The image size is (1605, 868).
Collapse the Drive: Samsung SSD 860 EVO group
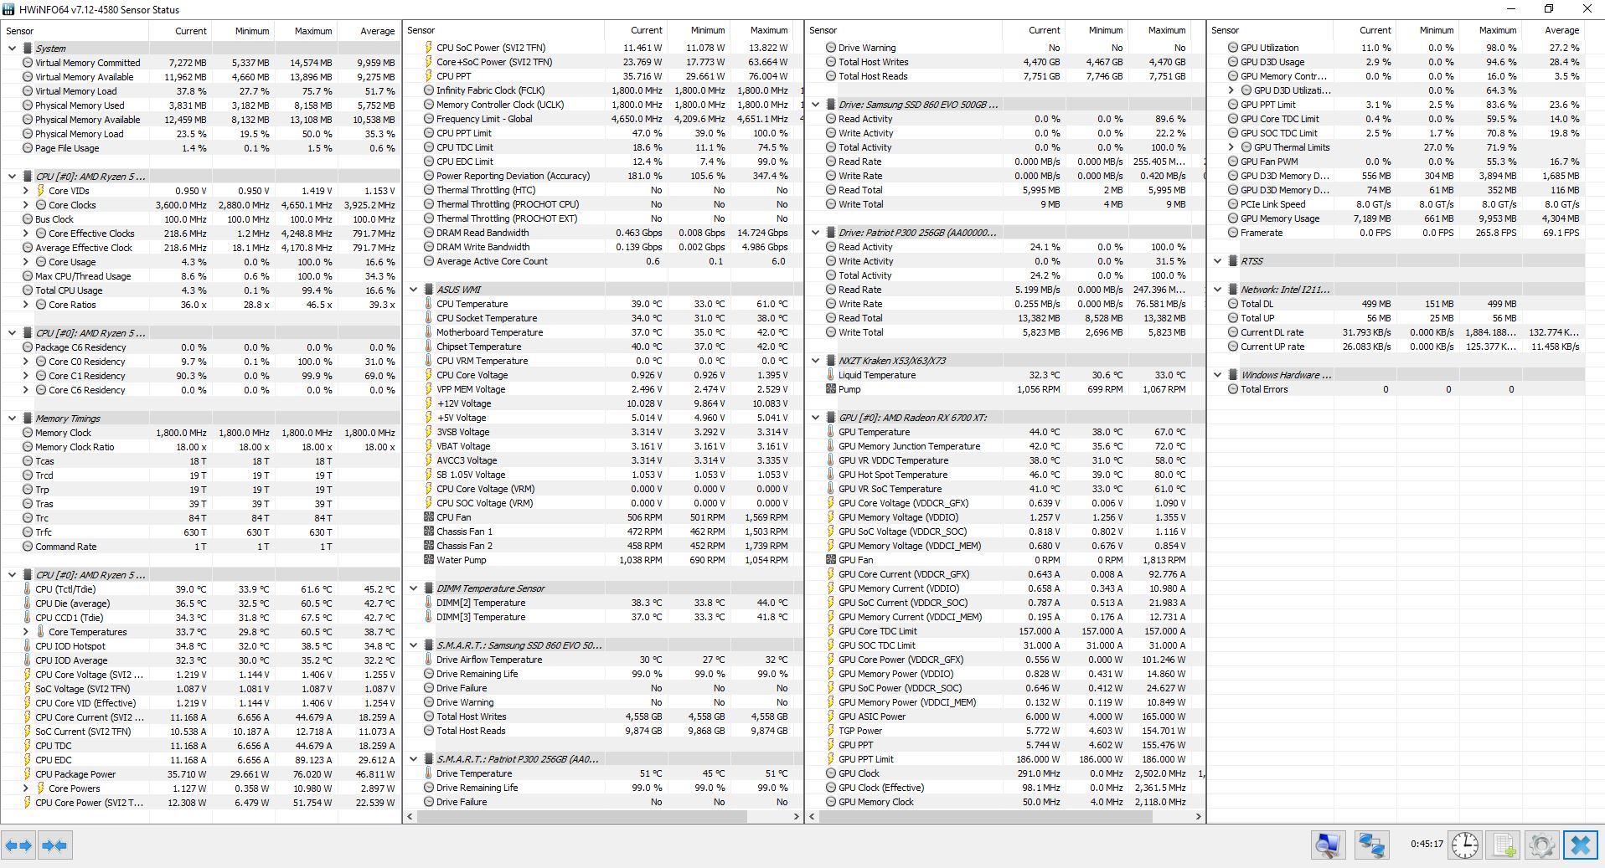click(816, 105)
